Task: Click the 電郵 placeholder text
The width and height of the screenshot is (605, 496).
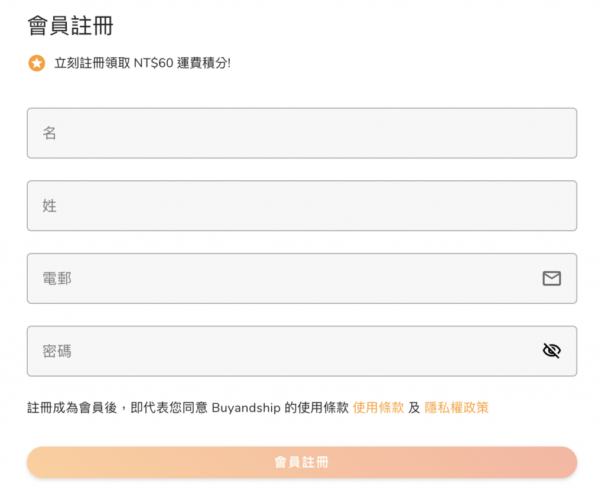Action: point(57,278)
